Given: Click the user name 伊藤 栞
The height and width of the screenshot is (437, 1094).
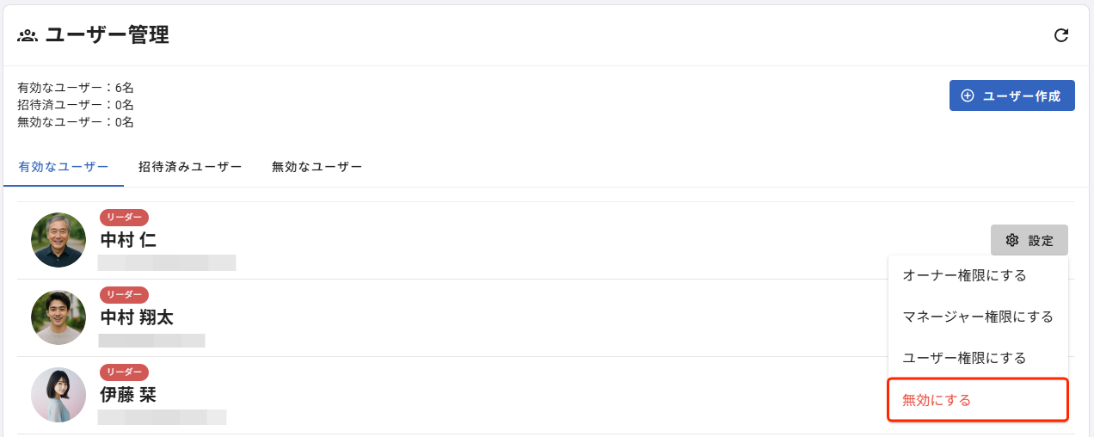Looking at the screenshot, I should coord(128,395).
